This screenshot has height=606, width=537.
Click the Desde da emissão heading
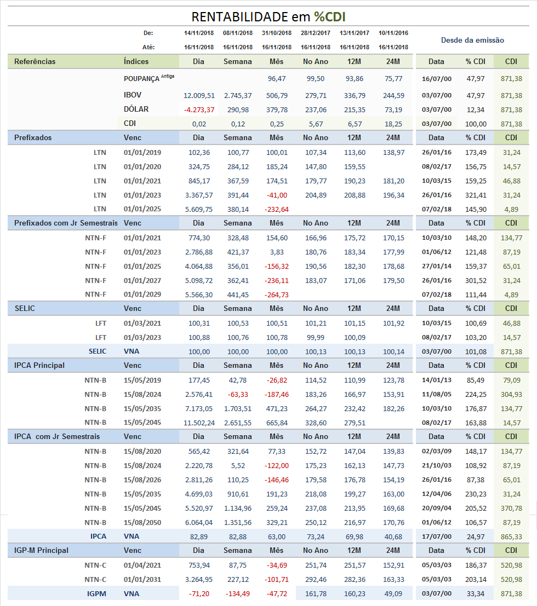(x=472, y=40)
